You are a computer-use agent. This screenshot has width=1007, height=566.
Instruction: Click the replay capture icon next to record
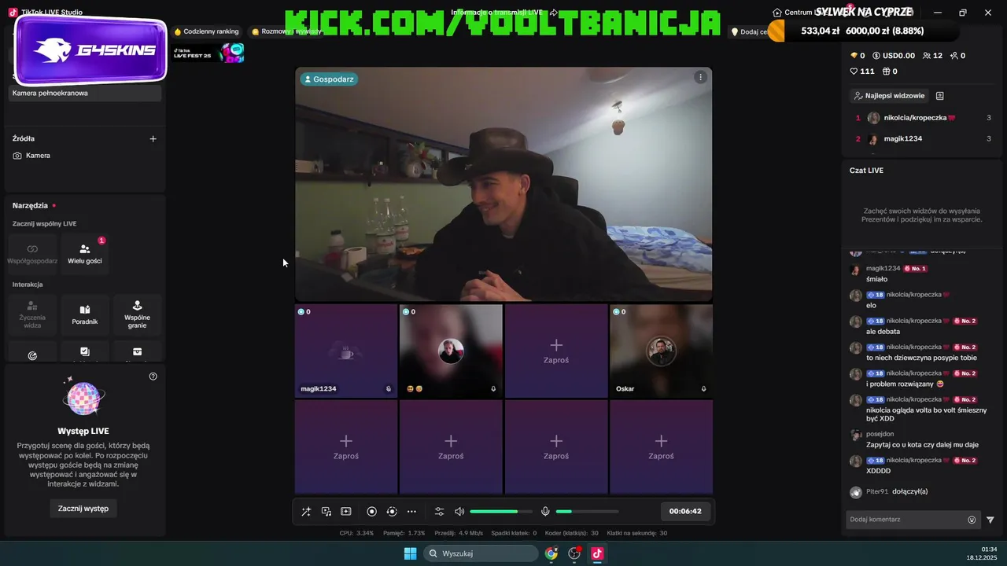tap(392, 512)
